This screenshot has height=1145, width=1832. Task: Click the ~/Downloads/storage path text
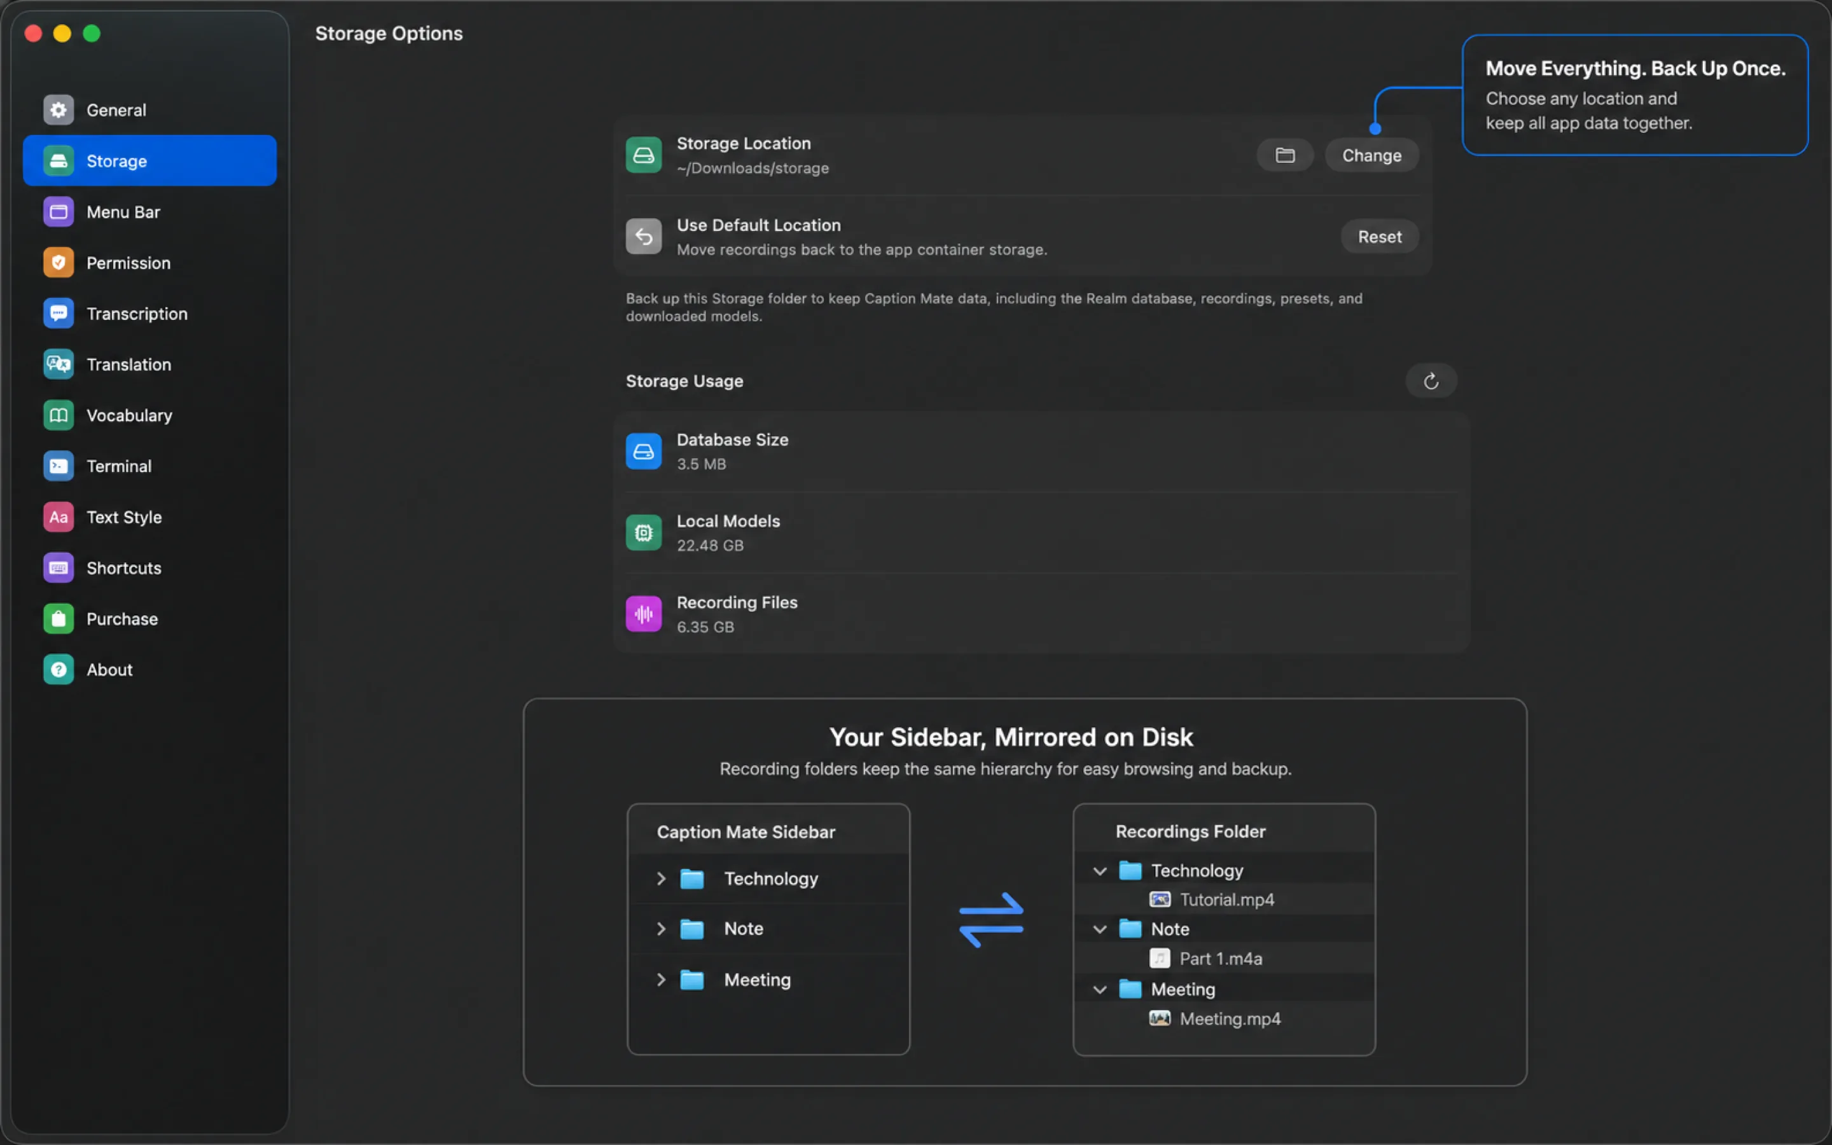[x=753, y=168]
